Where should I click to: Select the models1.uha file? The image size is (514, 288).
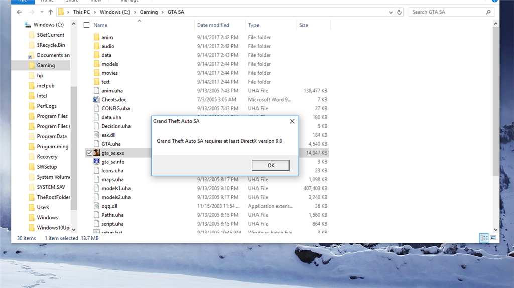(x=116, y=188)
